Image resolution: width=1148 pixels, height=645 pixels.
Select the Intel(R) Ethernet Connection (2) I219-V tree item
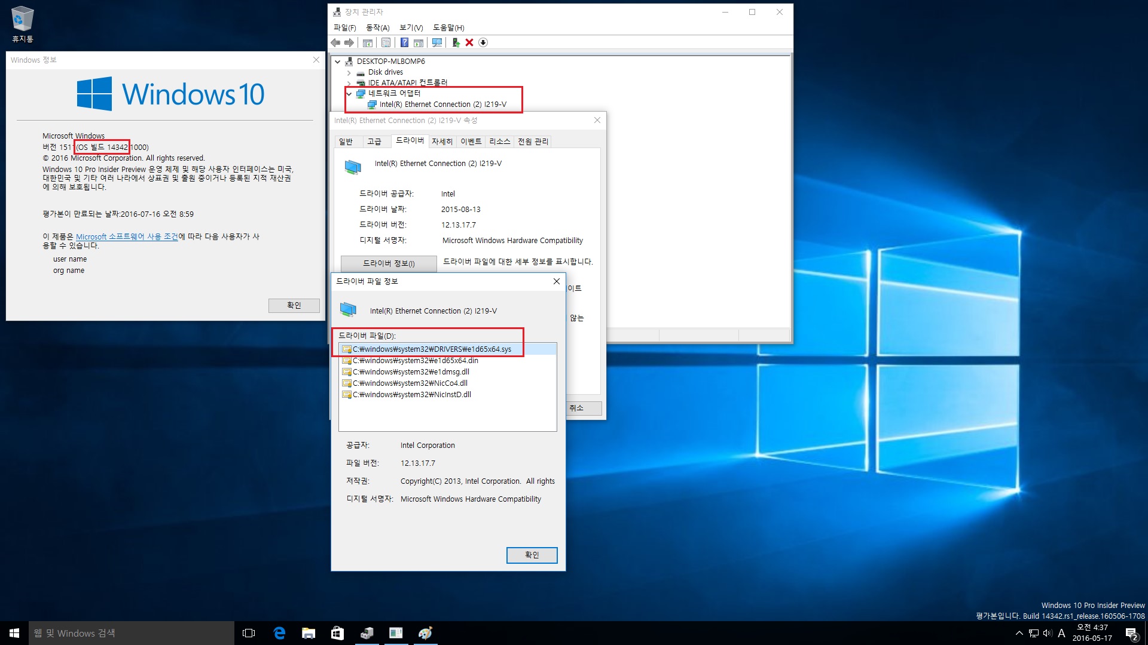tap(442, 105)
